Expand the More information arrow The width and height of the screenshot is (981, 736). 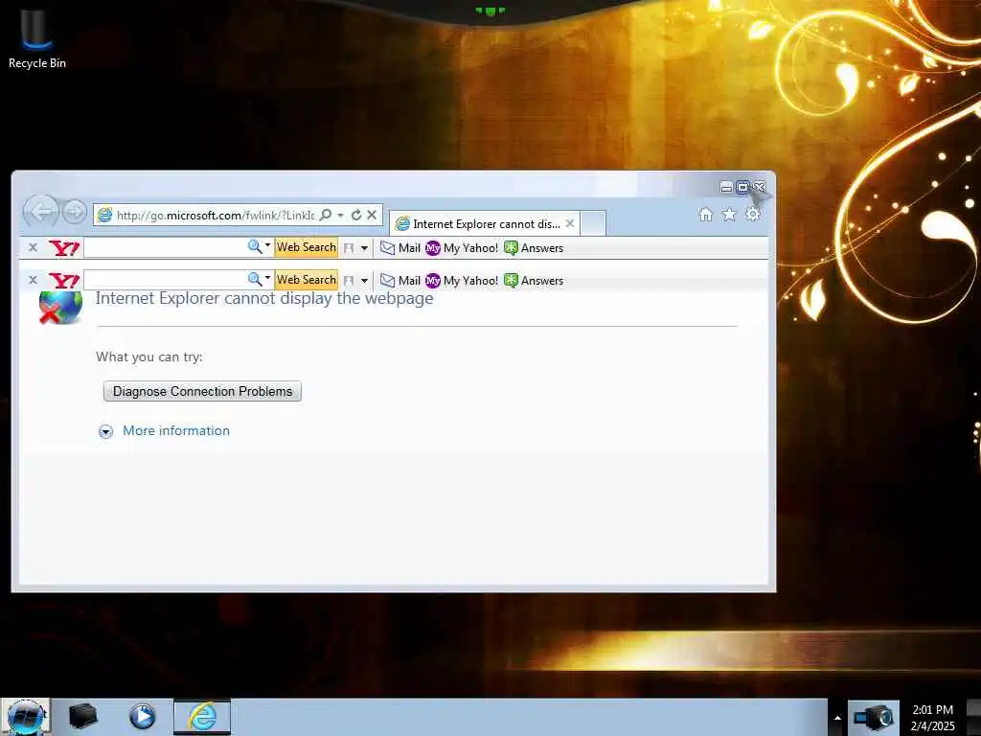click(x=105, y=431)
